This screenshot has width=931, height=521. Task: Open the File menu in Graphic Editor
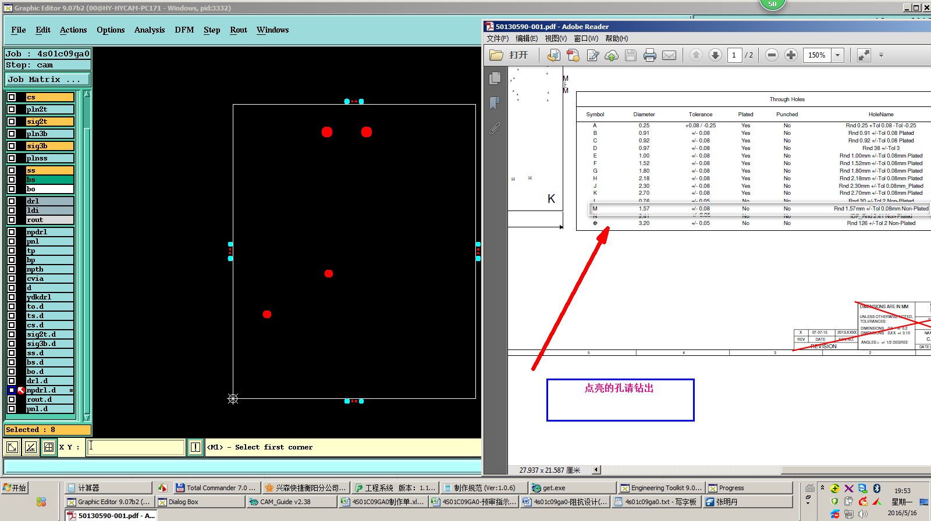coord(19,30)
